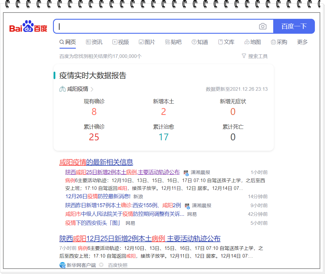Screen dimensions: 325x274
Task: Click the 文库 document icon
Action: [220, 42]
